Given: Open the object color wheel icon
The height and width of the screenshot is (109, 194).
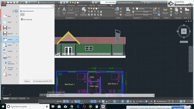Looking at the screenshot, I should tap(133, 9).
